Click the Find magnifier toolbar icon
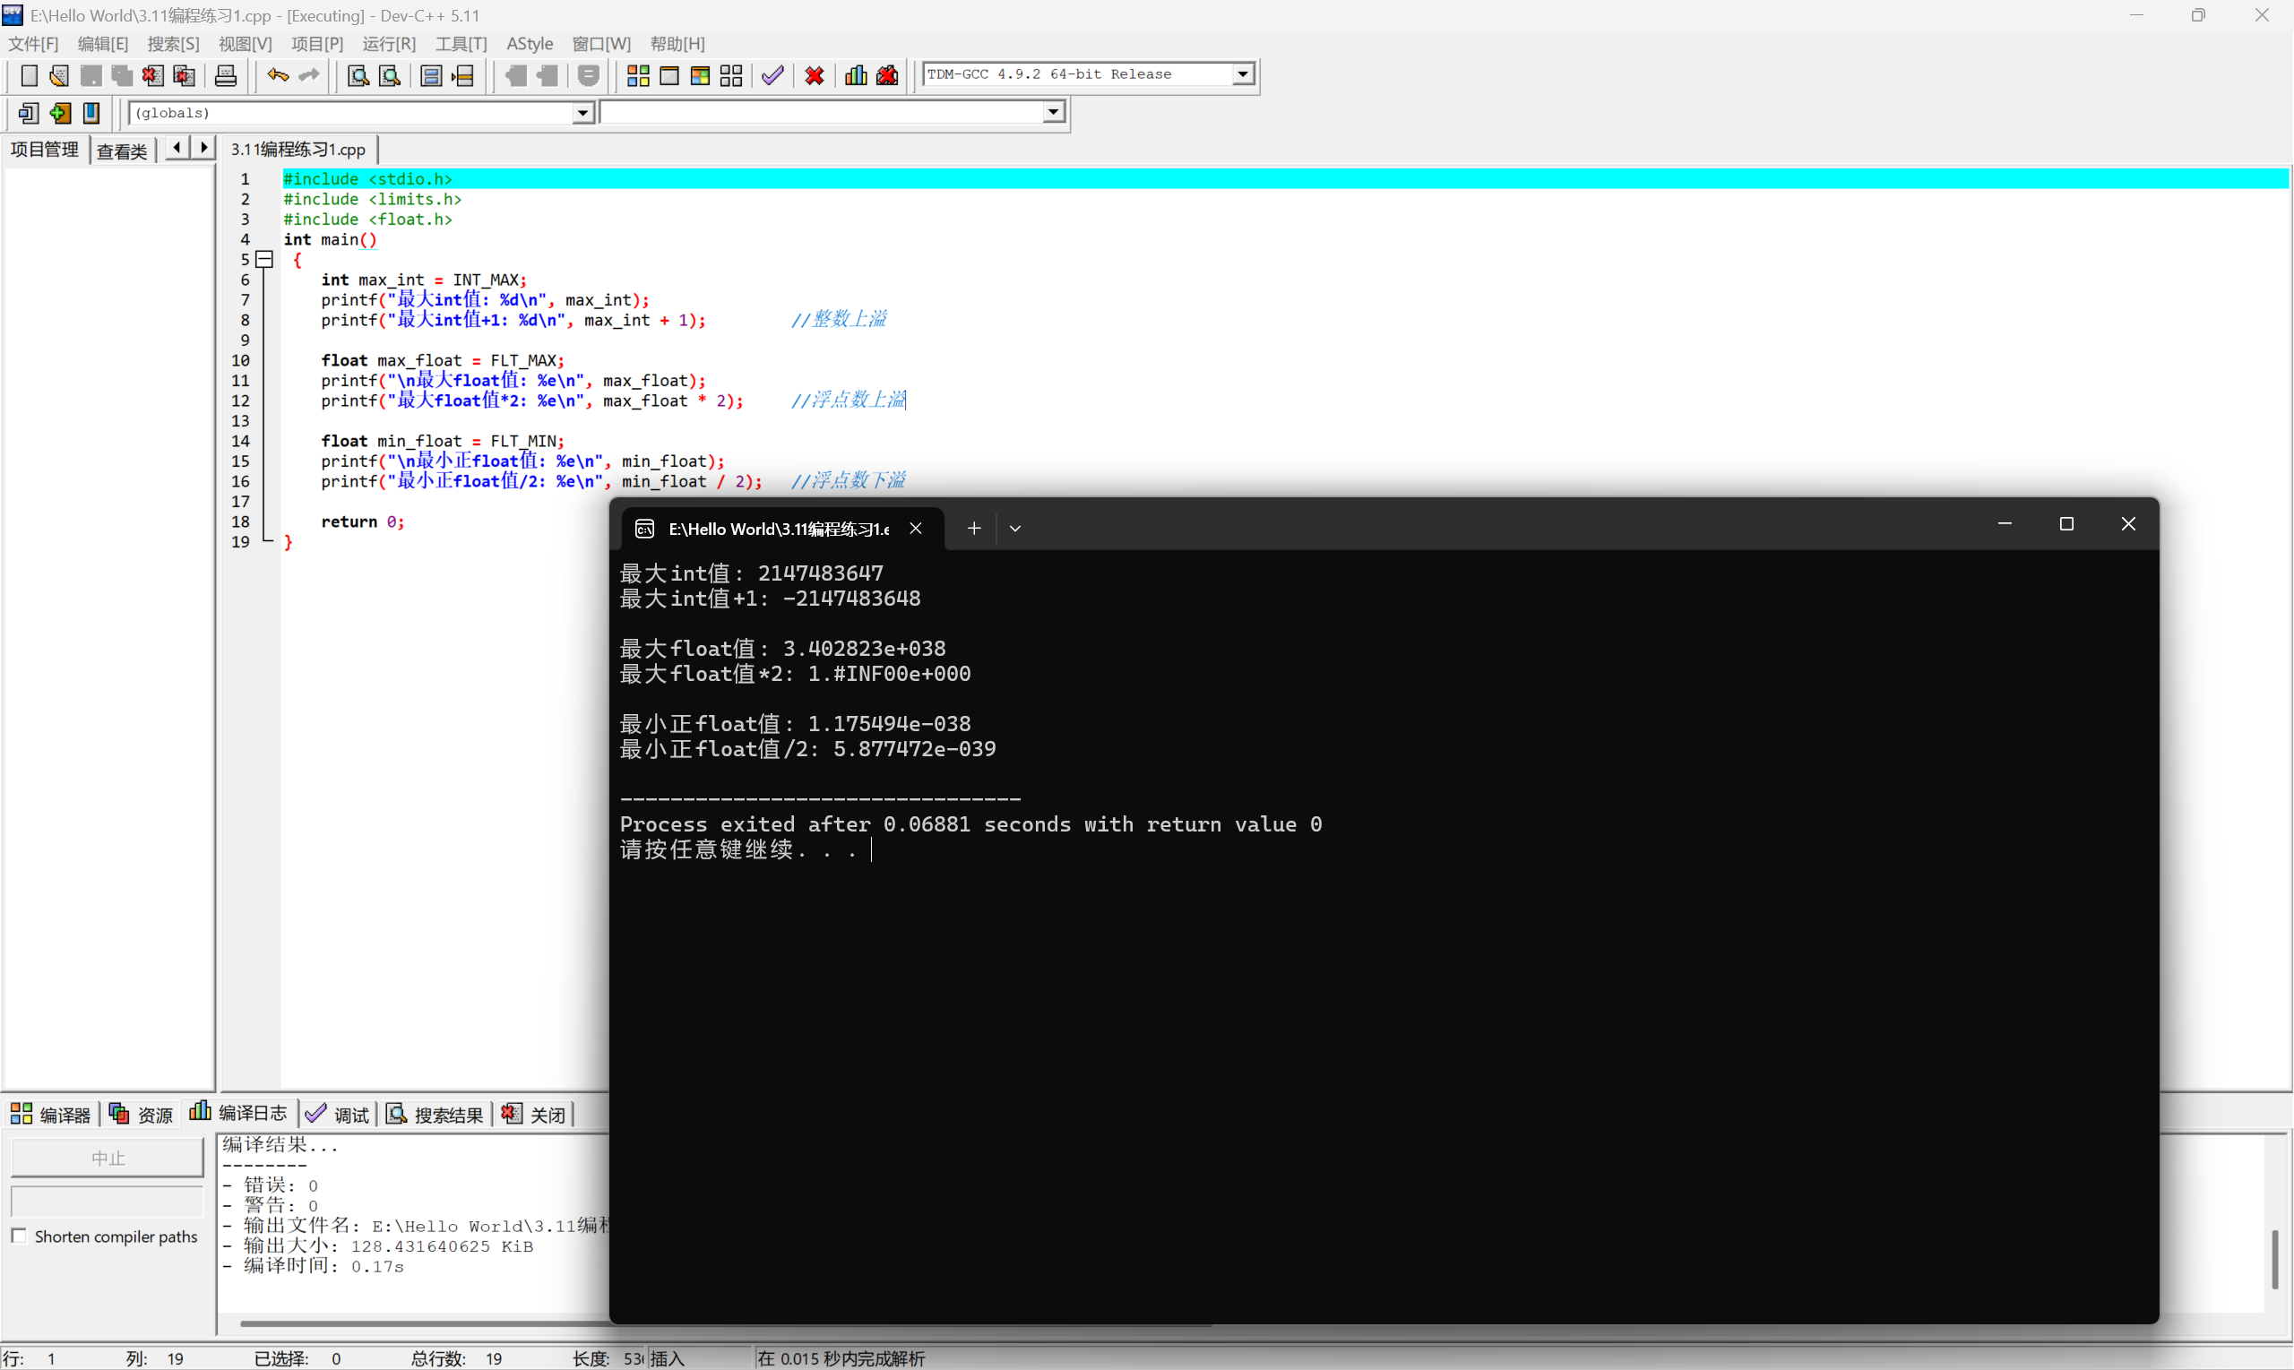Viewport: 2294px width, 1370px height. click(x=358, y=75)
